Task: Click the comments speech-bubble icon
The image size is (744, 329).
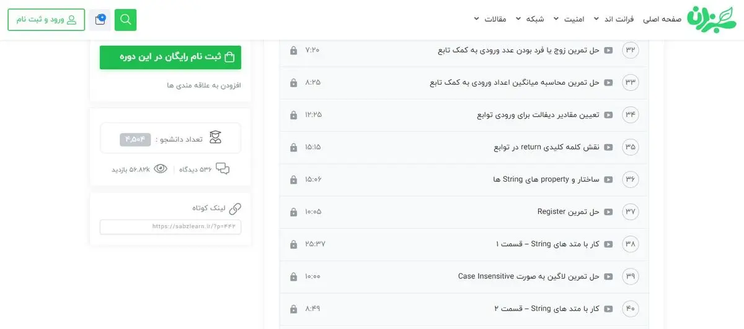Action: pos(223,169)
